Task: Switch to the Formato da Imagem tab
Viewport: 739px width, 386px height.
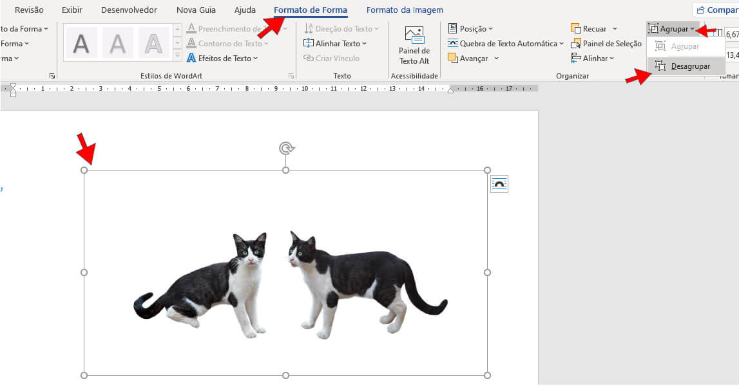Action: 405,10
